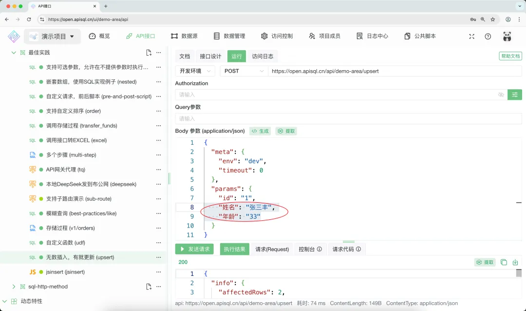The width and height of the screenshot is (526, 311).
Task: Open the 日志中心 log center
Action: 372,36
